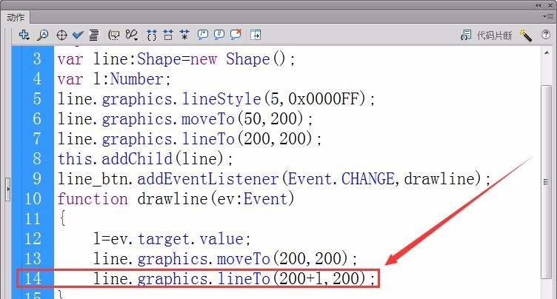Click on '0x0000FF' color value

[x=324, y=99]
